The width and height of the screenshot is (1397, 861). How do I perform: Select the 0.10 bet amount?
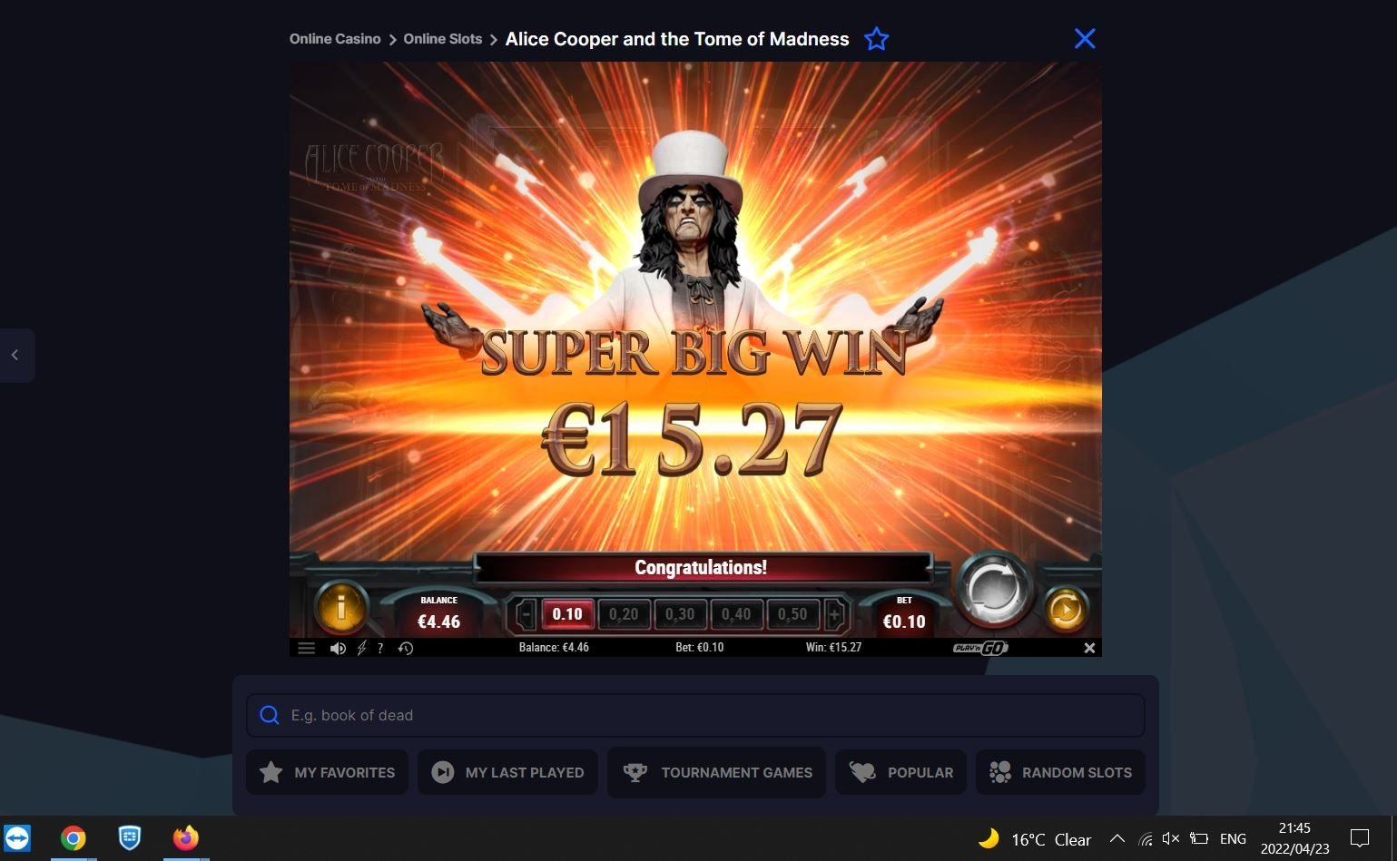(567, 614)
